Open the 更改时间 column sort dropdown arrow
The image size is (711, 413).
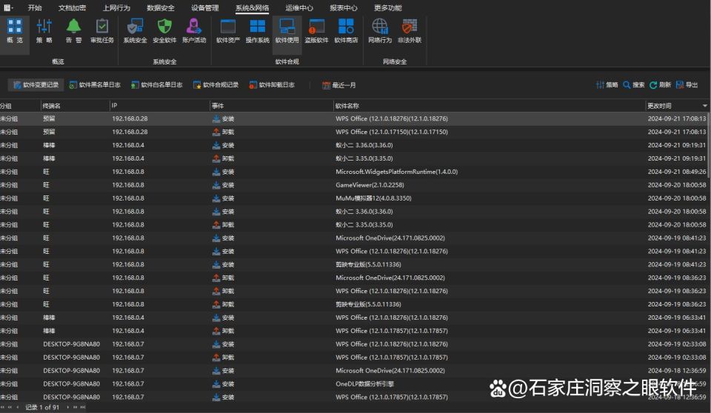click(x=704, y=106)
